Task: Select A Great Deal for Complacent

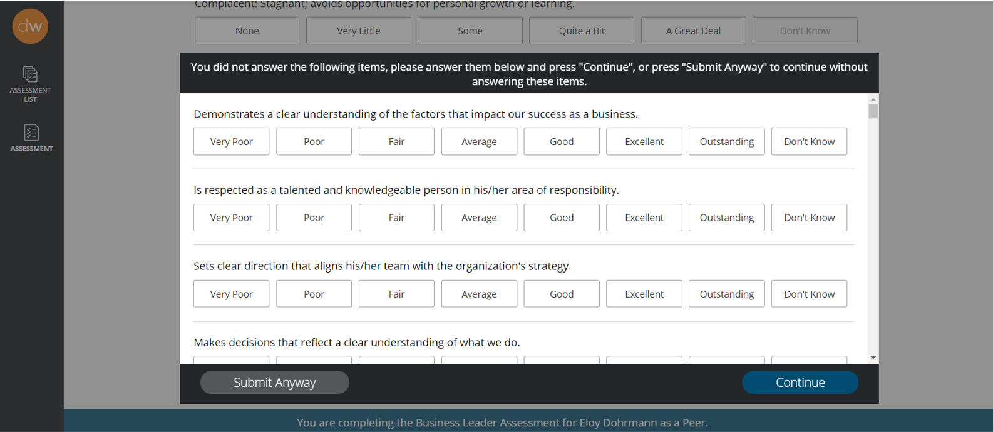Action: click(693, 31)
